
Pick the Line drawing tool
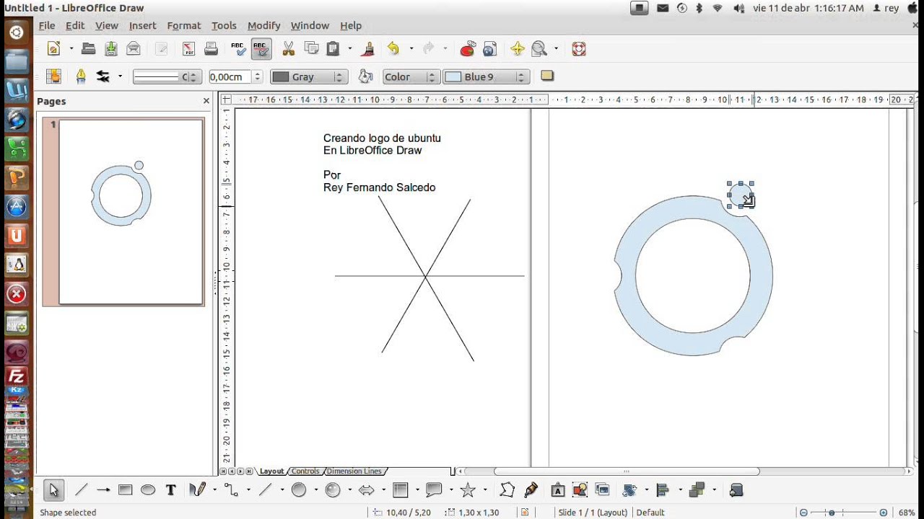coord(81,490)
